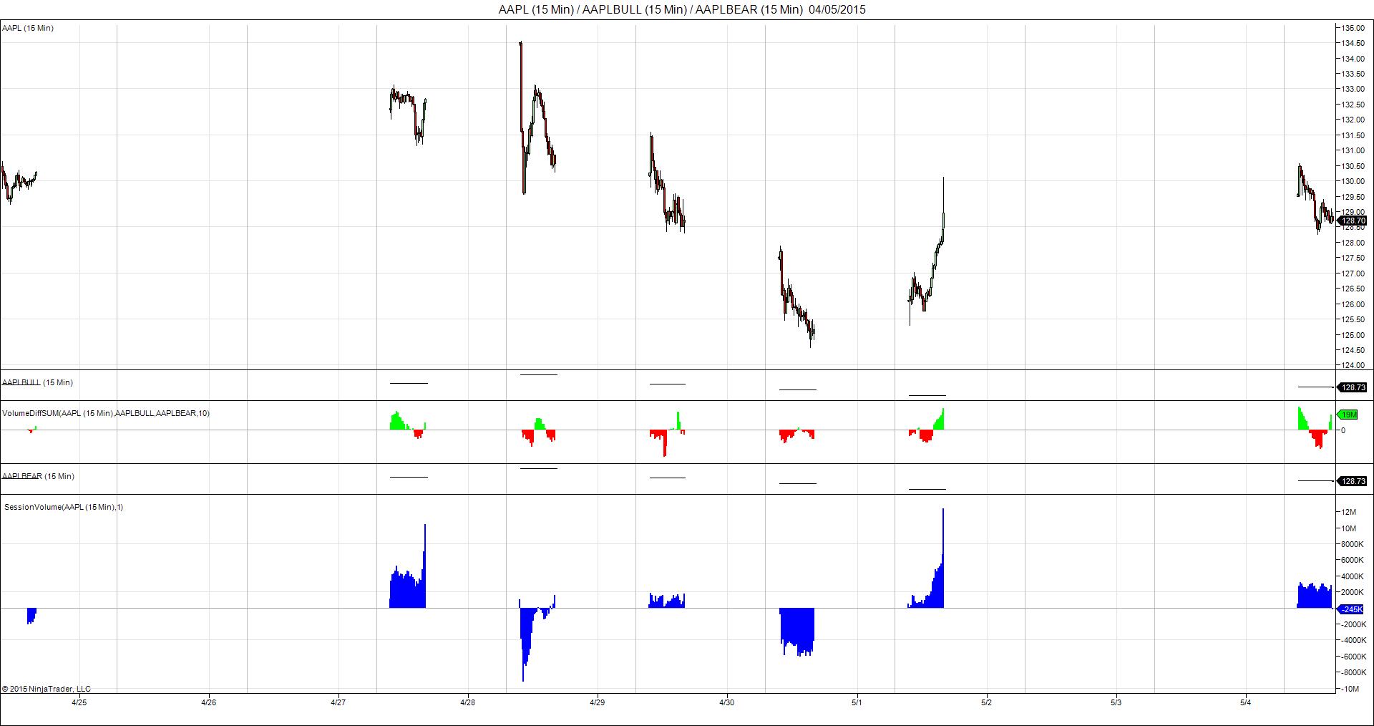
Task: Click the 5/2 date on the time axis
Action: tap(986, 702)
